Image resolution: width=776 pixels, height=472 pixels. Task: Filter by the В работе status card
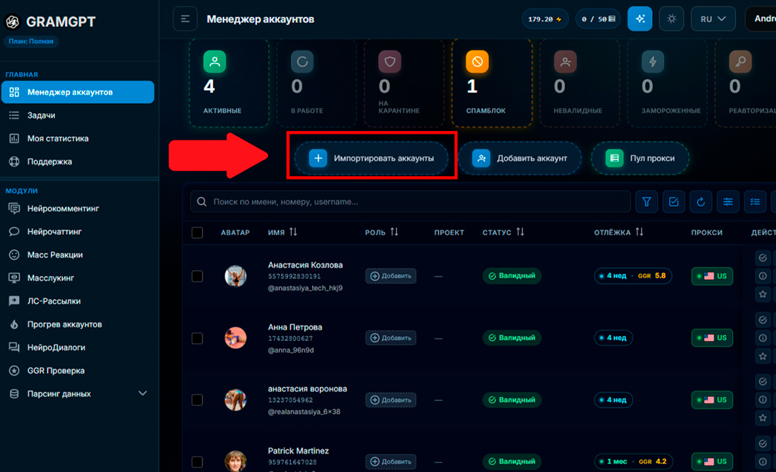click(x=317, y=83)
